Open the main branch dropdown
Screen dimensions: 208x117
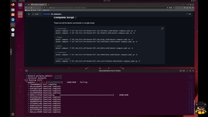click(37, 14)
